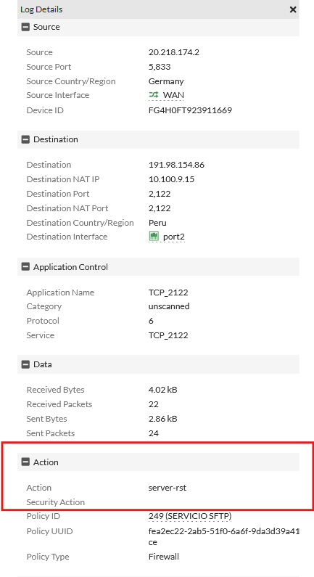This screenshot has height=577, width=314.
Task: Click the Device ID FG4H0FT923911669 value
Action: click(x=190, y=110)
